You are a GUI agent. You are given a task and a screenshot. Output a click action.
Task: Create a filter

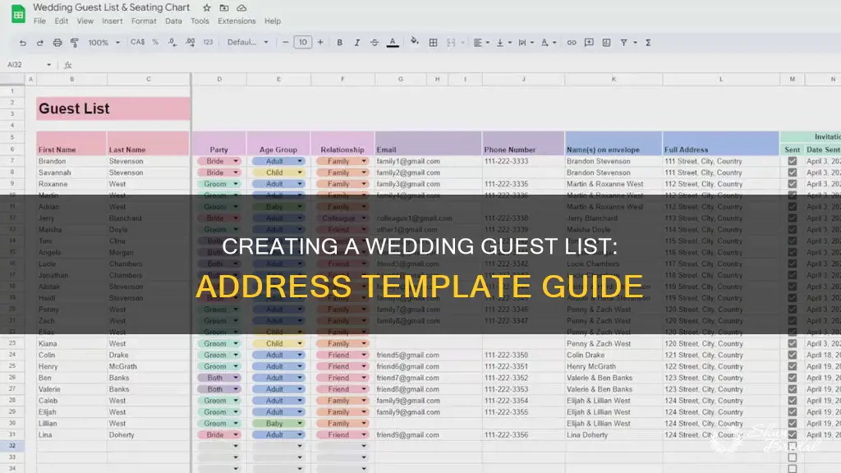point(624,43)
